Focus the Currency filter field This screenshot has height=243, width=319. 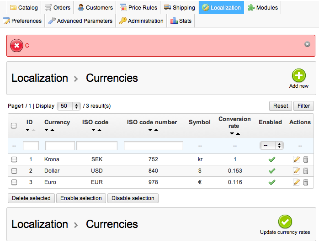[x=60, y=146]
